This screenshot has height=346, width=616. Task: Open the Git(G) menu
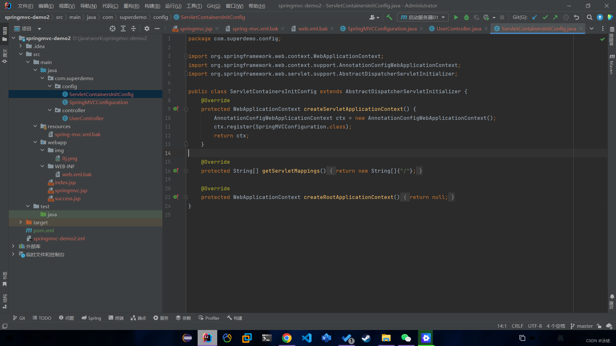213,6
